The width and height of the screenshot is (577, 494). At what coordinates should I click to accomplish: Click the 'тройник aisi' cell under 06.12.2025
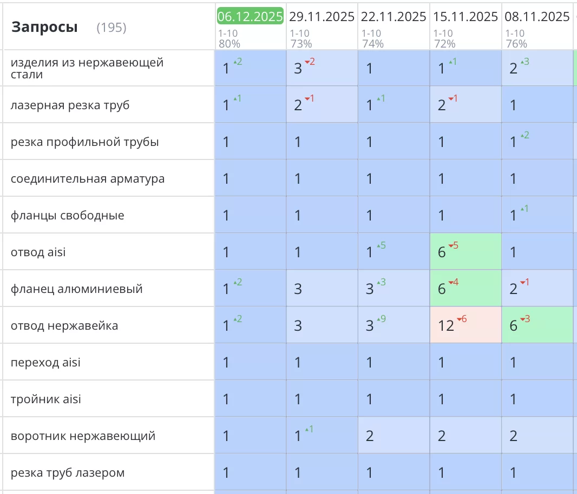[250, 399]
